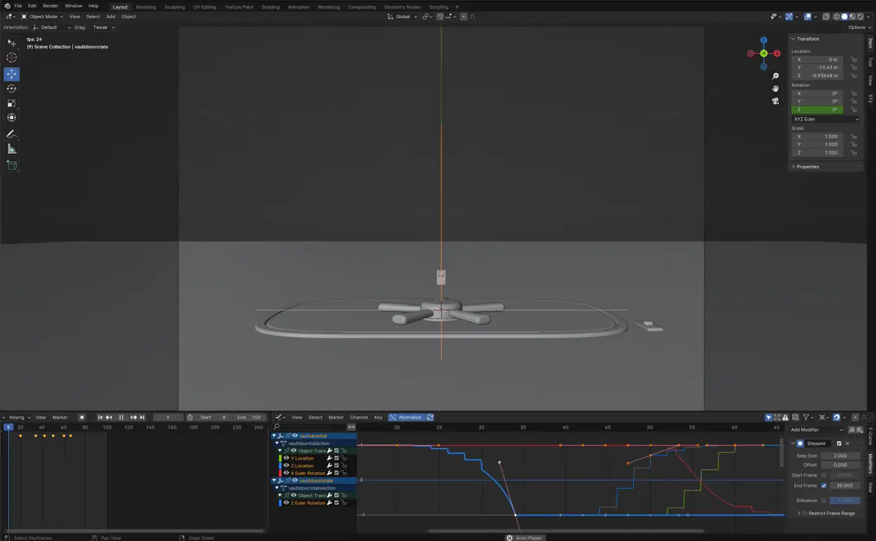Lock the X location with padlock icon
Image resolution: width=876 pixels, height=541 pixels.
[x=854, y=60]
